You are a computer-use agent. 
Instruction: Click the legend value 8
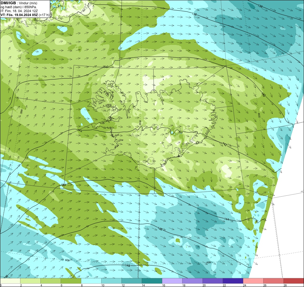[x=82, y=285]
